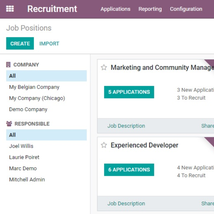Filter jobs by Joel Willis

21,146
